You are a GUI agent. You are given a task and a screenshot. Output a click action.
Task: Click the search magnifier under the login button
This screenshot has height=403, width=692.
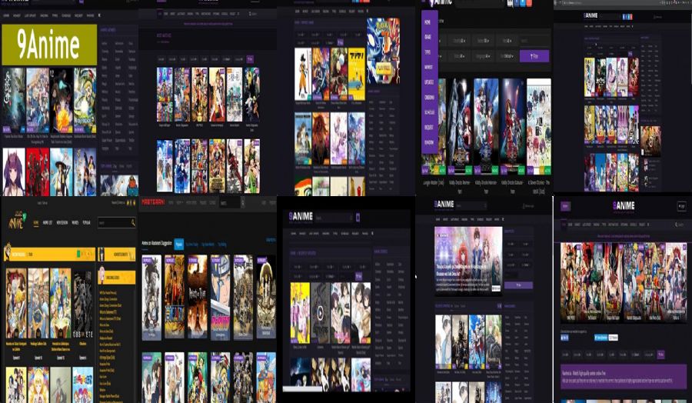click(677, 225)
